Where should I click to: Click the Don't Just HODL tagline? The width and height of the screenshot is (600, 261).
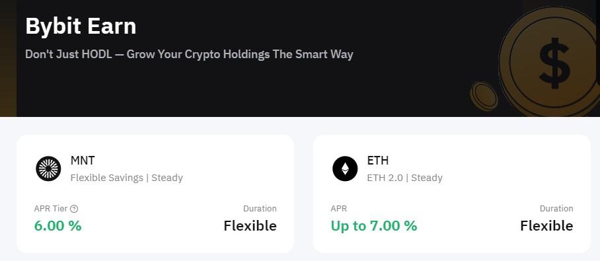coord(189,54)
